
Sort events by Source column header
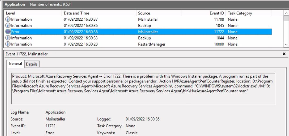pyautogui.click(x=159, y=13)
